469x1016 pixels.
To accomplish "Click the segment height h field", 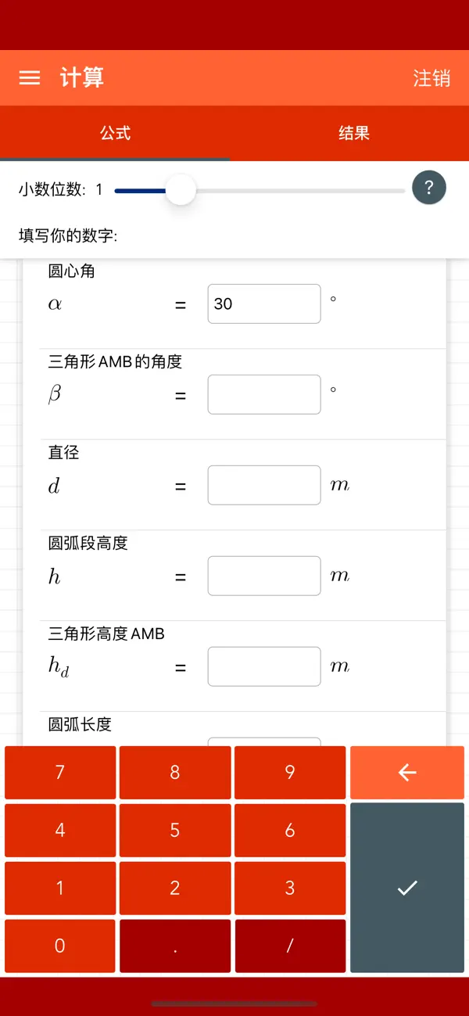I will click(263, 576).
